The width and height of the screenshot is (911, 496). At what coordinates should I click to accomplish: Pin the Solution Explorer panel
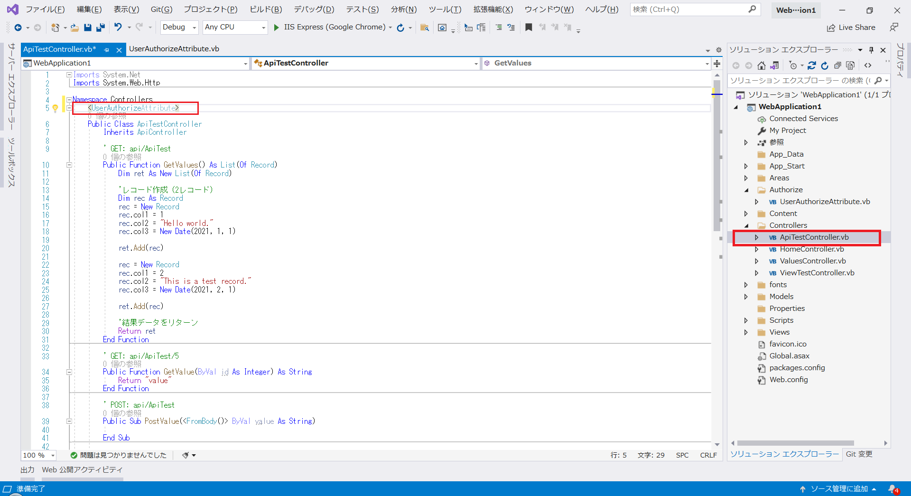coord(871,49)
